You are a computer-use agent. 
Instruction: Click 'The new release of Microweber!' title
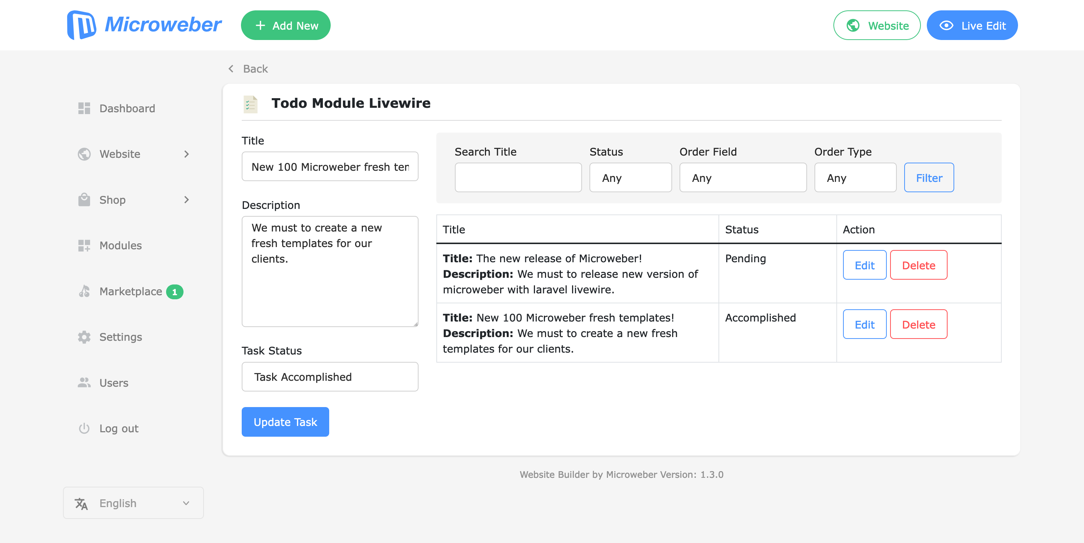coord(559,259)
